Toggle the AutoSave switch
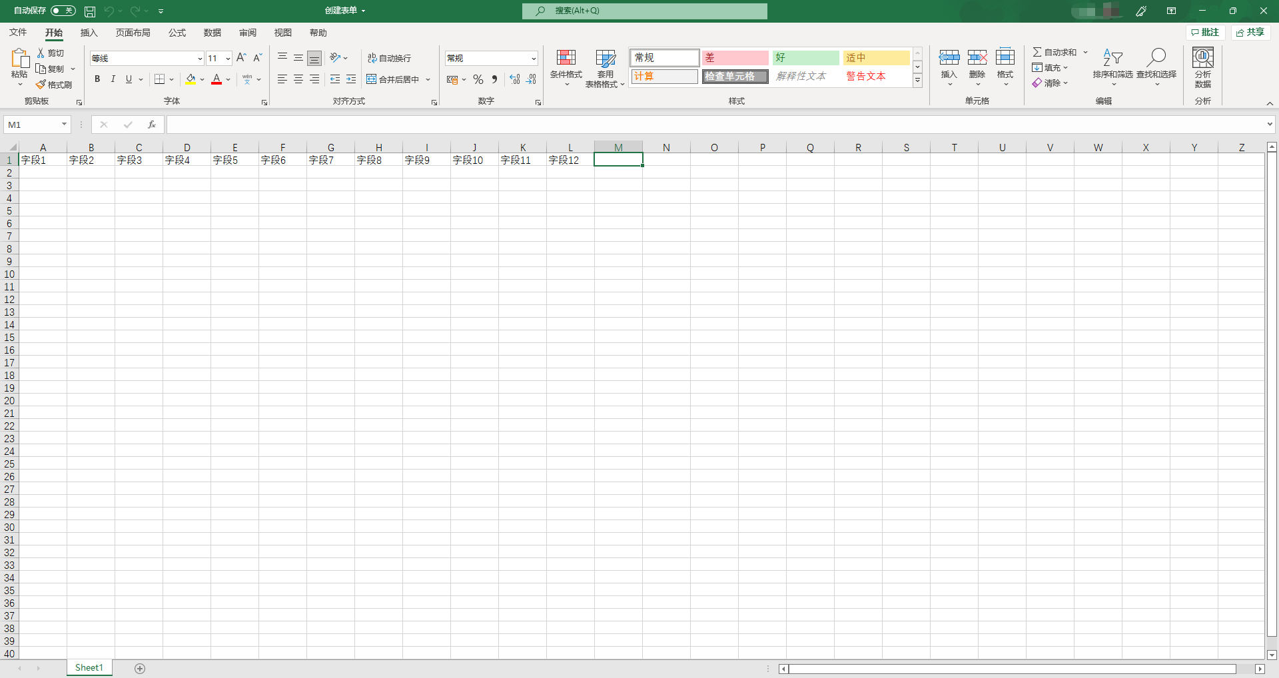 pos(63,11)
